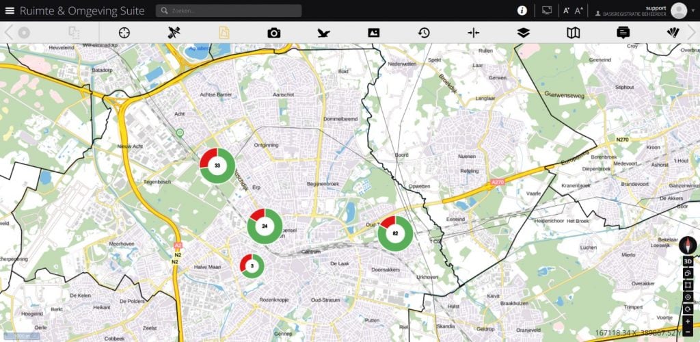Click the small green circle marker near Acht
Screen dimensions: 700x342
(x=180, y=132)
